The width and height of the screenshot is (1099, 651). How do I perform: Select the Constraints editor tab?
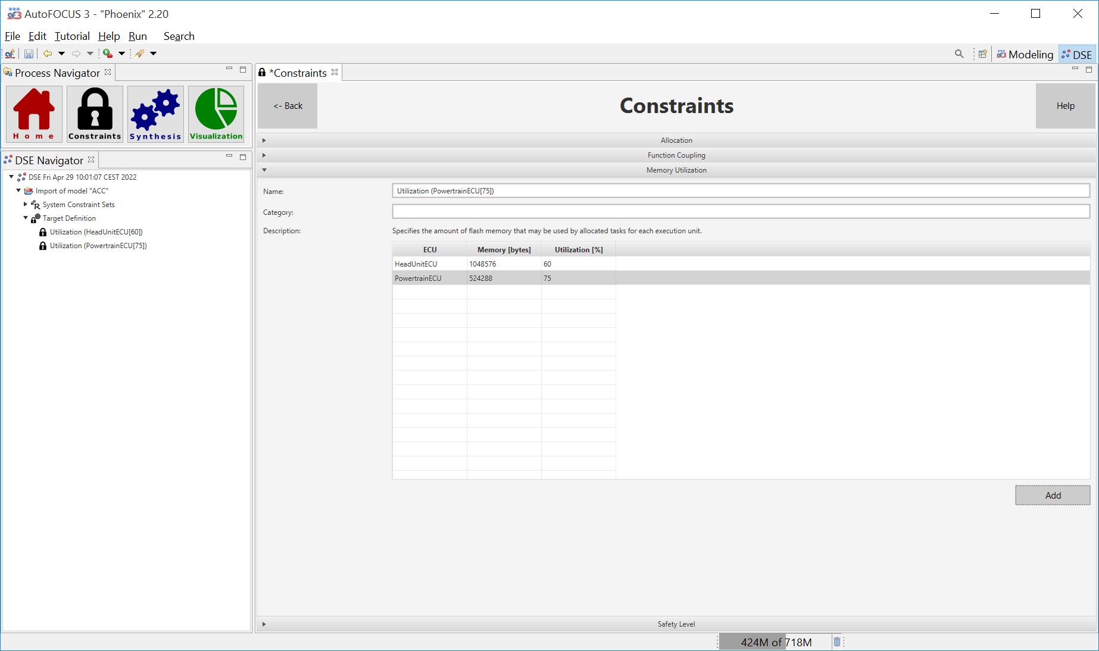(299, 73)
